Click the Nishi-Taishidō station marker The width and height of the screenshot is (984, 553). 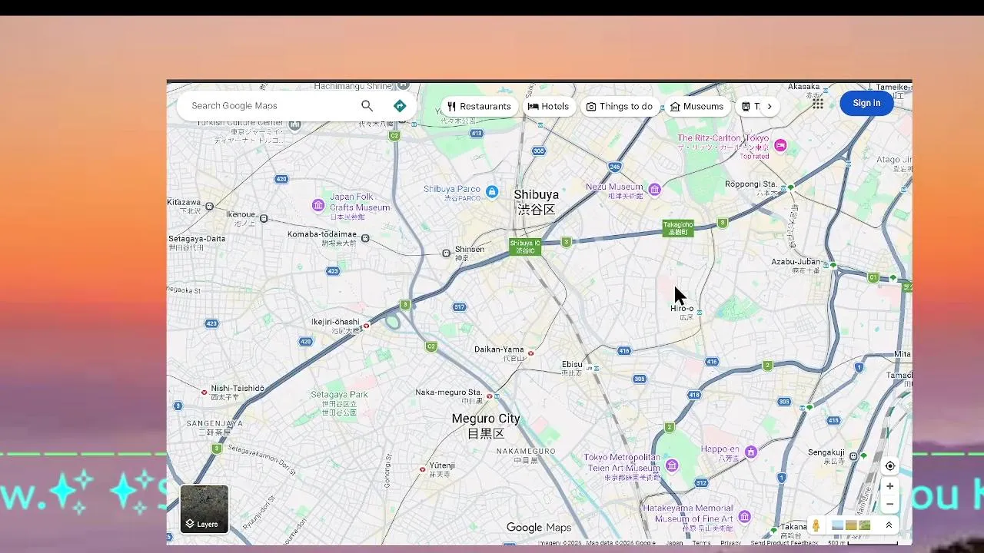click(x=204, y=392)
